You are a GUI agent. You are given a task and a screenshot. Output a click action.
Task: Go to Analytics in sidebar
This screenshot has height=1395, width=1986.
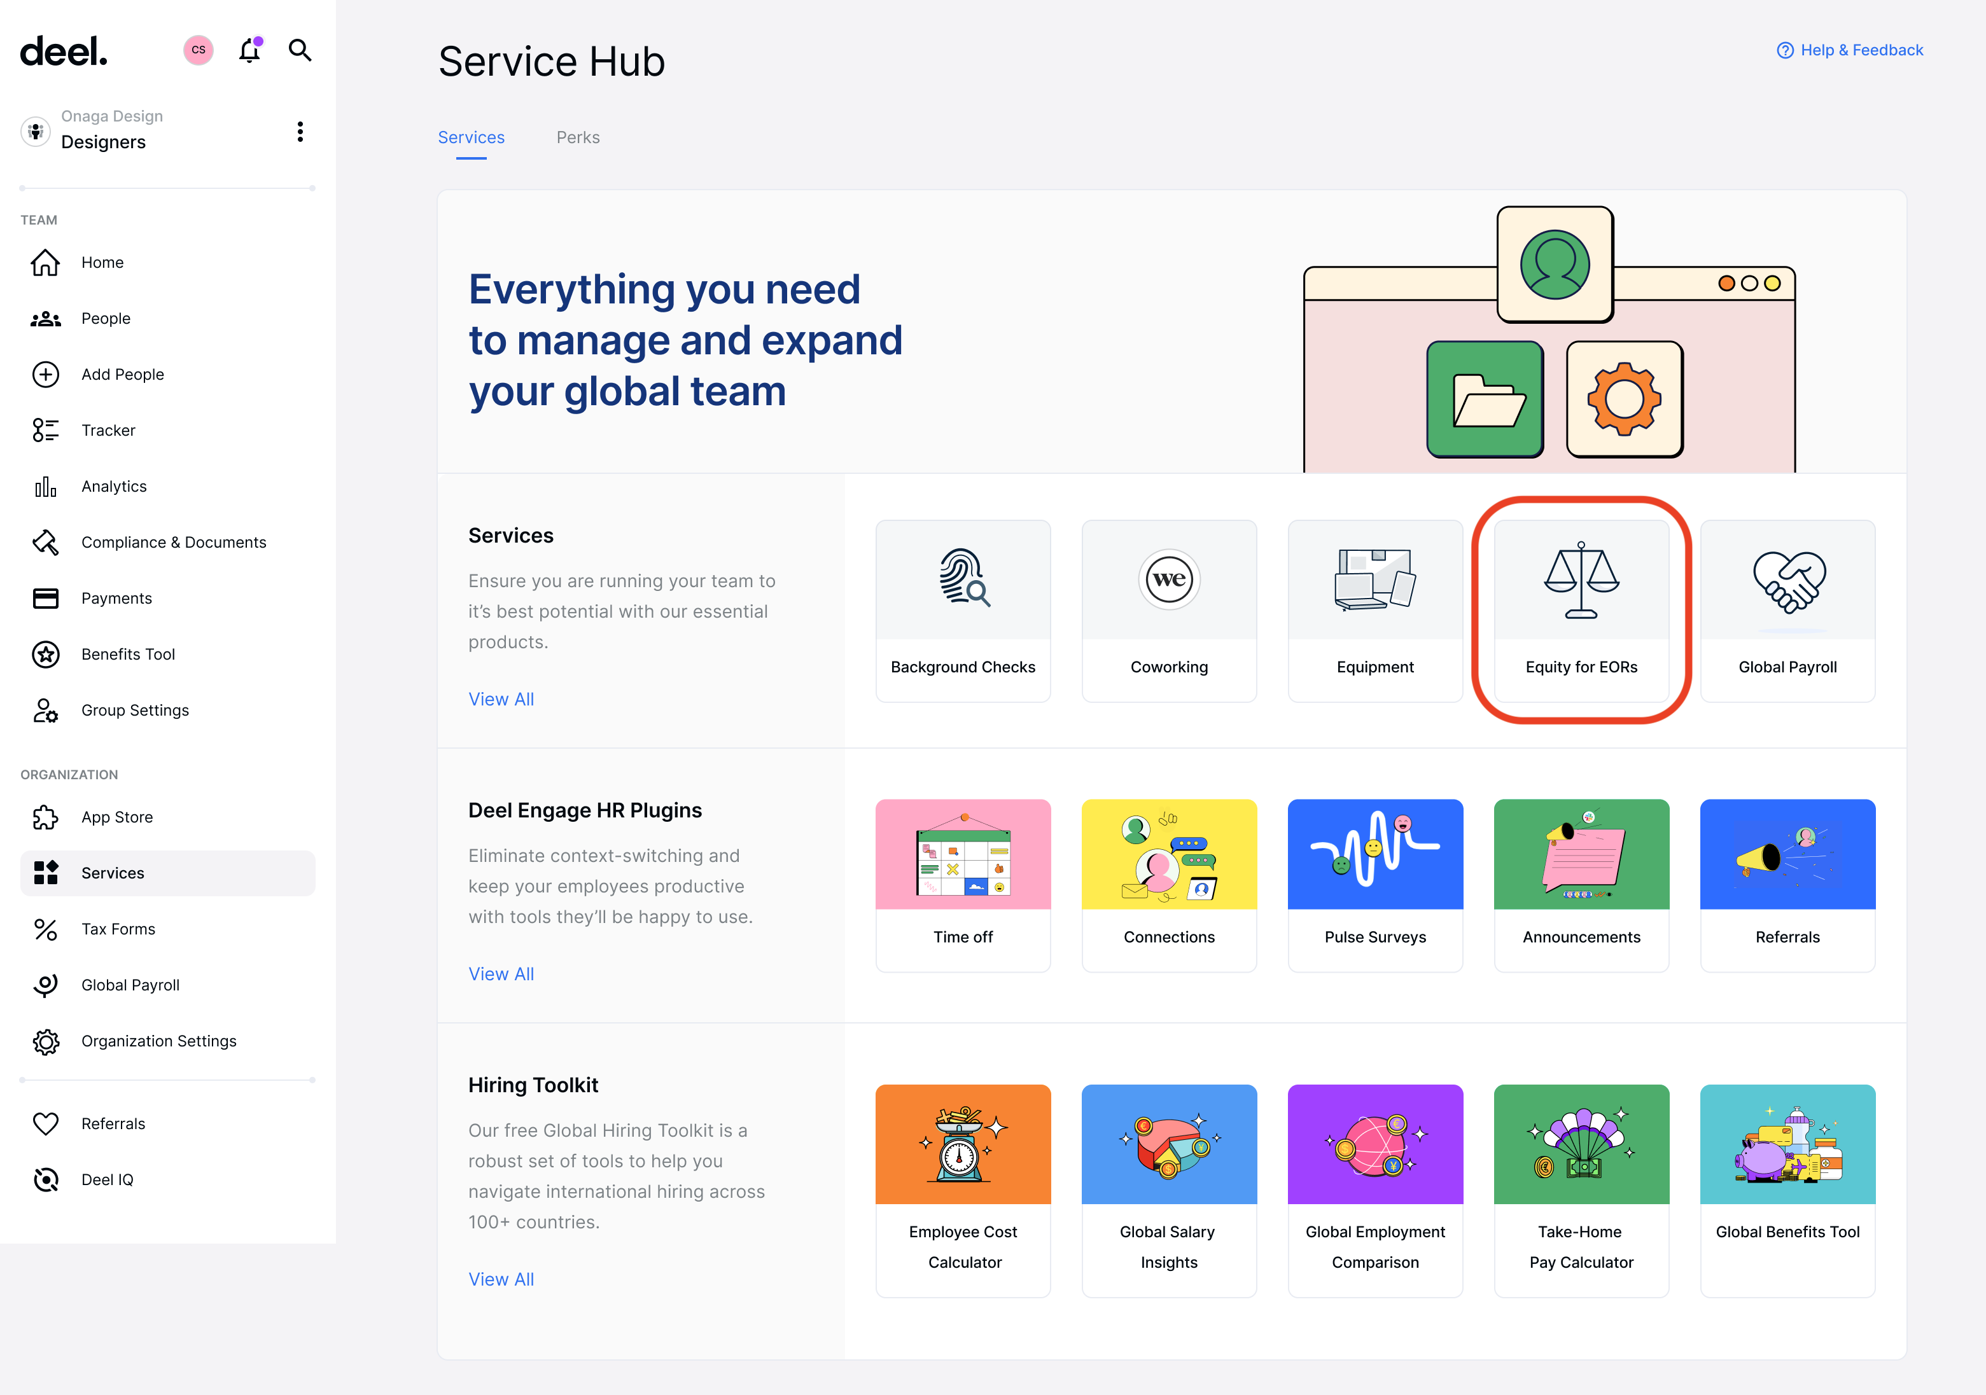[113, 486]
